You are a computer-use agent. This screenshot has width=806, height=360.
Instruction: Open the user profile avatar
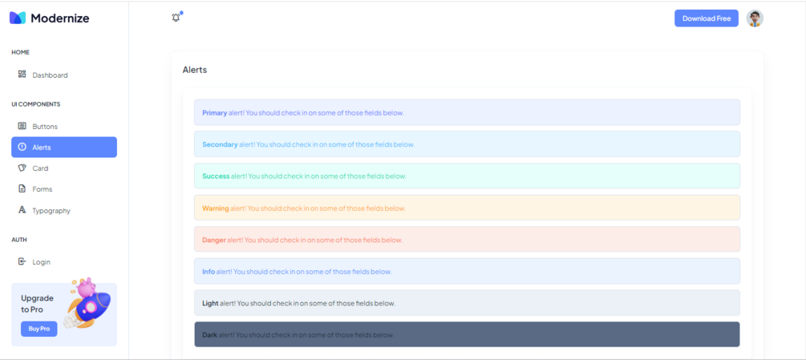(755, 18)
